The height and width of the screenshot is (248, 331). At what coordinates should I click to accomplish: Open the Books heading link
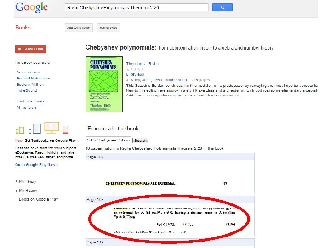(x=23, y=28)
